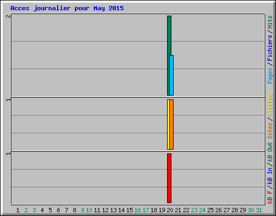Click day '29' on the x-axis

[243, 210]
